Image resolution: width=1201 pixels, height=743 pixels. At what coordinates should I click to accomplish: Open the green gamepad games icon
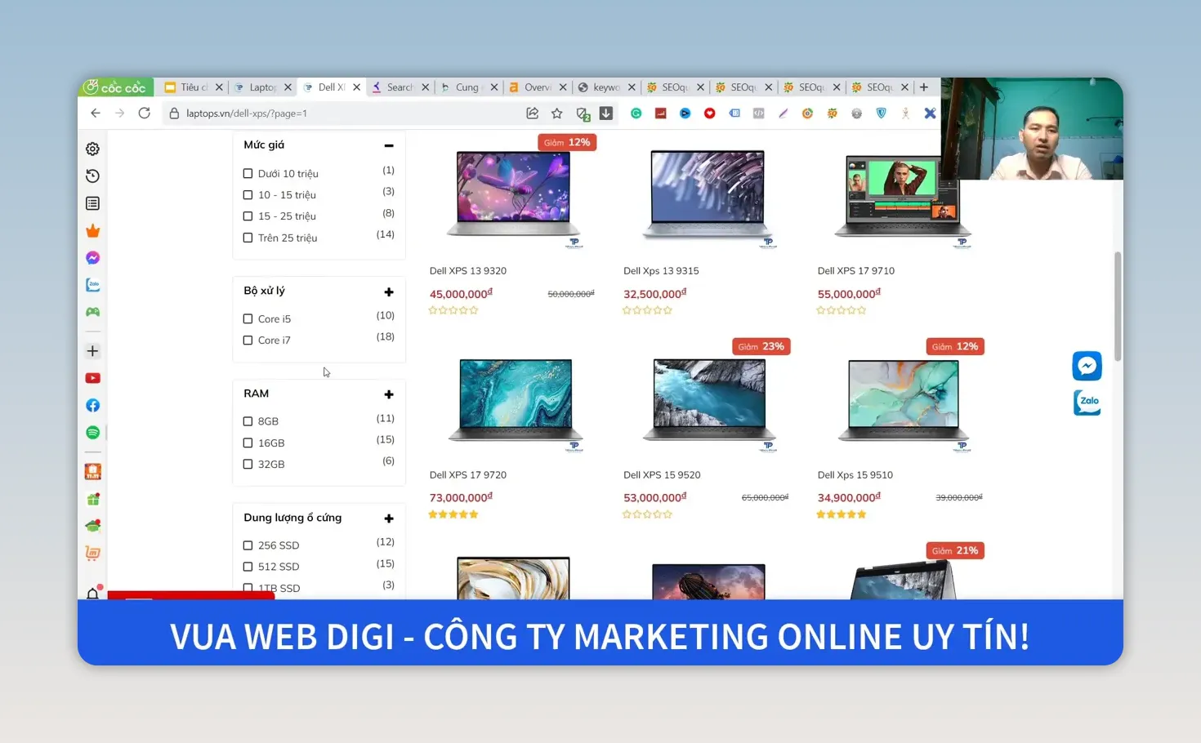tap(93, 312)
